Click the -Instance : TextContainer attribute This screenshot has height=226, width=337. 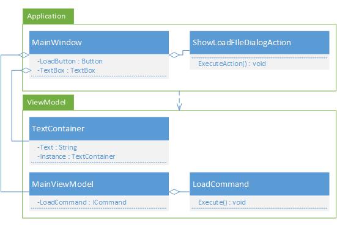[x=76, y=156]
